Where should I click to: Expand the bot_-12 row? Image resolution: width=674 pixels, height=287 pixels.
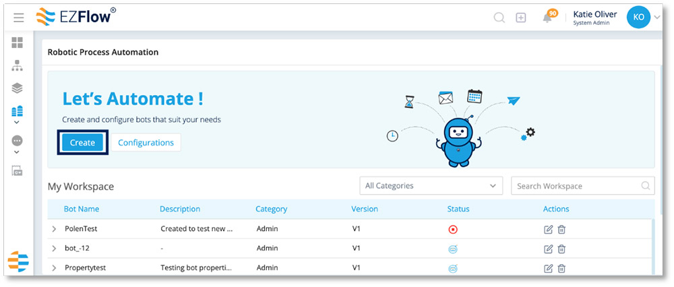point(54,249)
